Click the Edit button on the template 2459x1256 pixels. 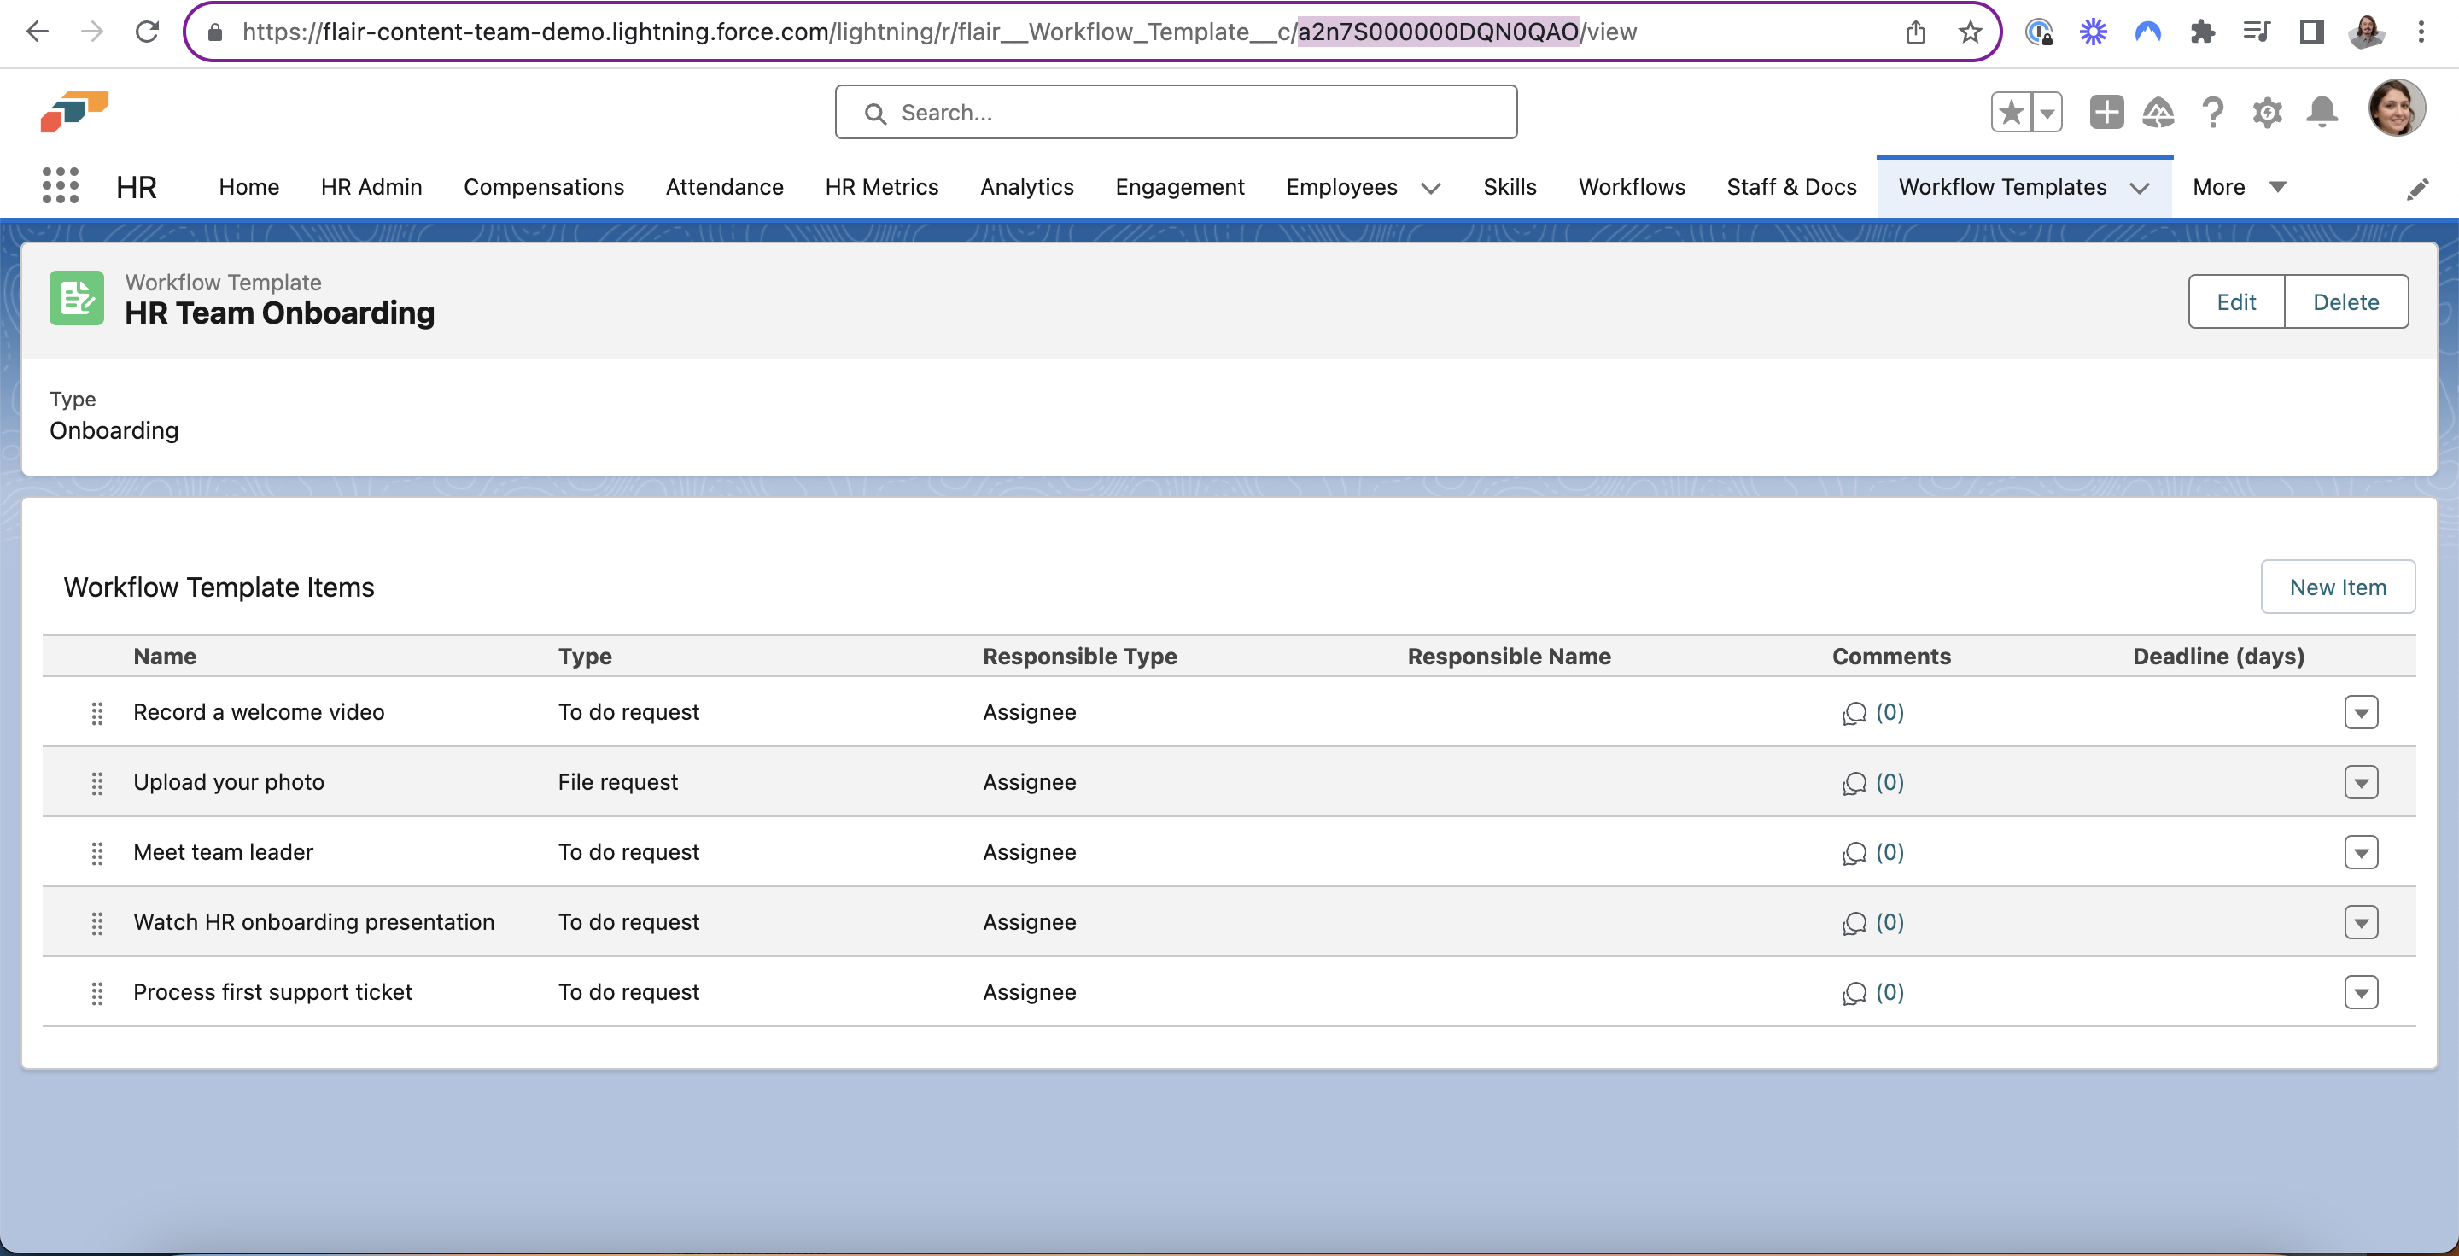[x=2235, y=301]
